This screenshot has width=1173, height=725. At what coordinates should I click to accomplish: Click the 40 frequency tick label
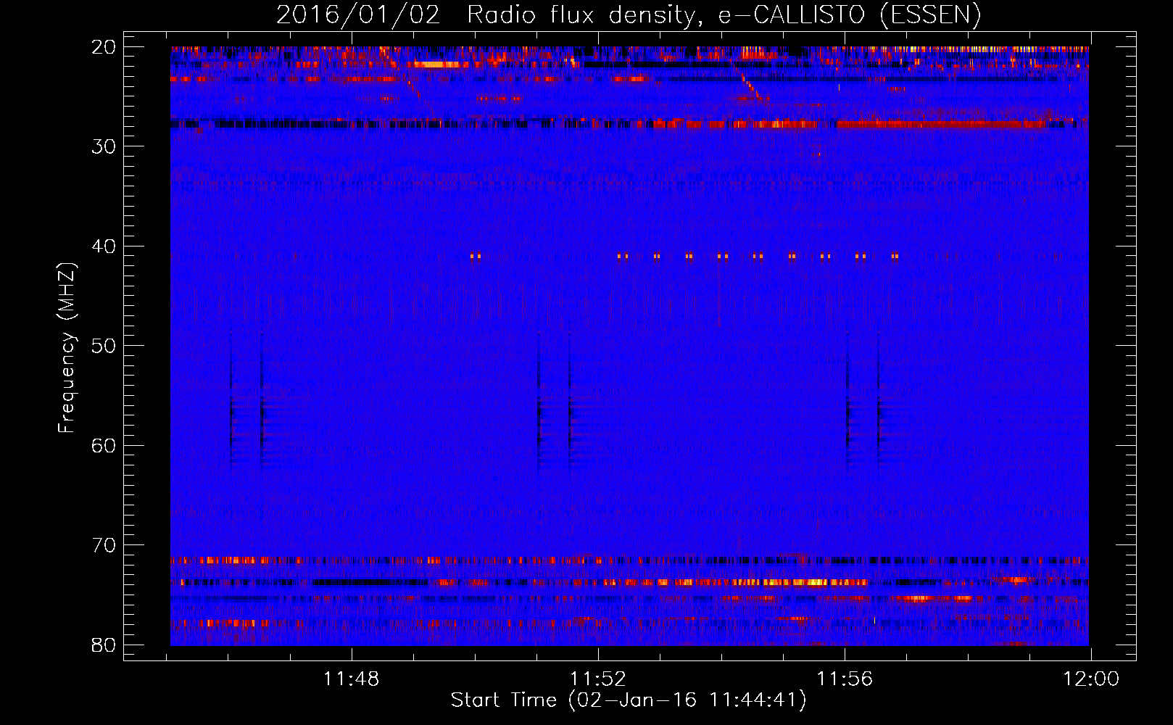tap(104, 246)
